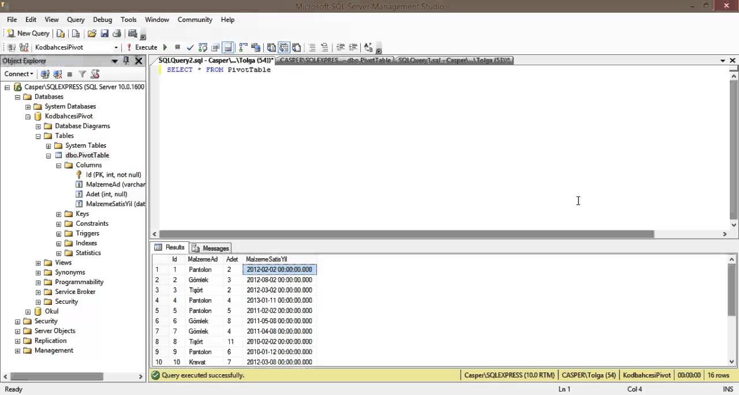Screen dimensions: 739x395
Task: Click the Kravat cell in results
Action: coord(204,362)
